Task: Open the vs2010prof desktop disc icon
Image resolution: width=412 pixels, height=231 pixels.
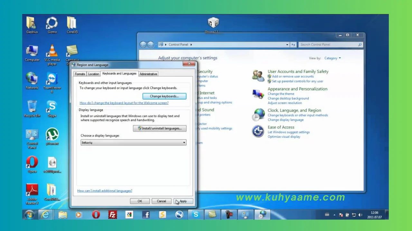Action: (x=52, y=165)
